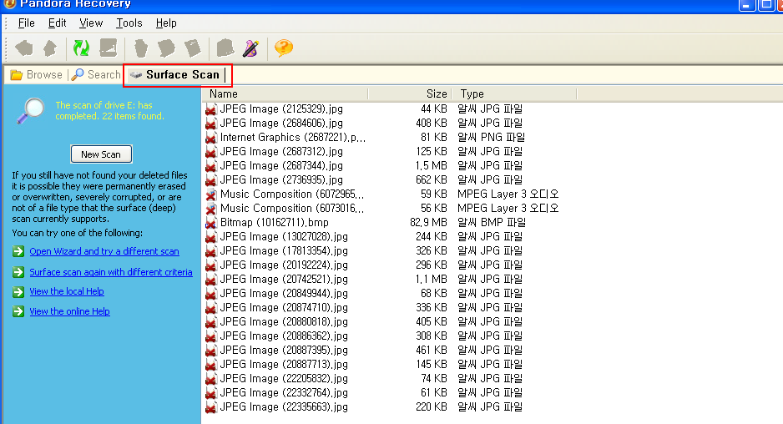Click the green arrow beside Surface scan again
The height and width of the screenshot is (424, 783).
(18, 272)
